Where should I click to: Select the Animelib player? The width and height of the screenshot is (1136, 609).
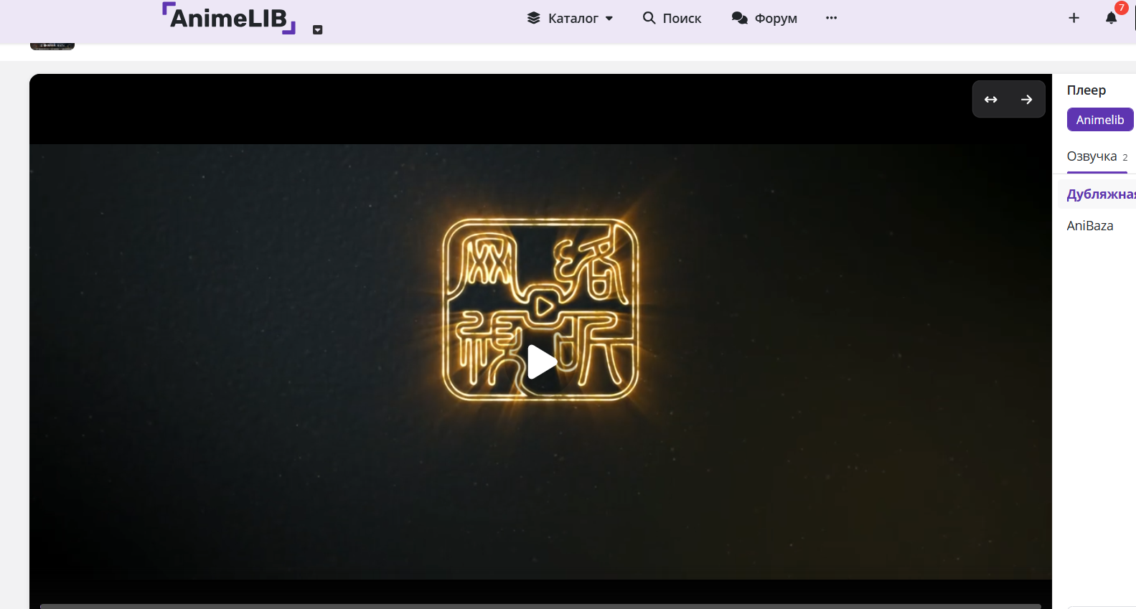point(1100,120)
